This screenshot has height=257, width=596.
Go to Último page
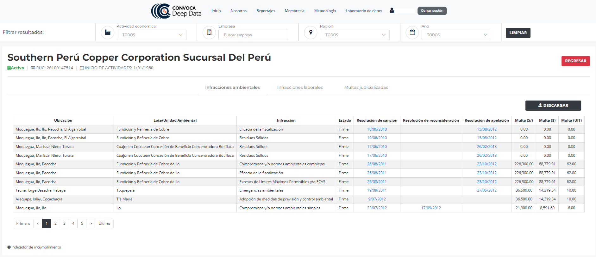pyautogui.click(x=104, y=223)
